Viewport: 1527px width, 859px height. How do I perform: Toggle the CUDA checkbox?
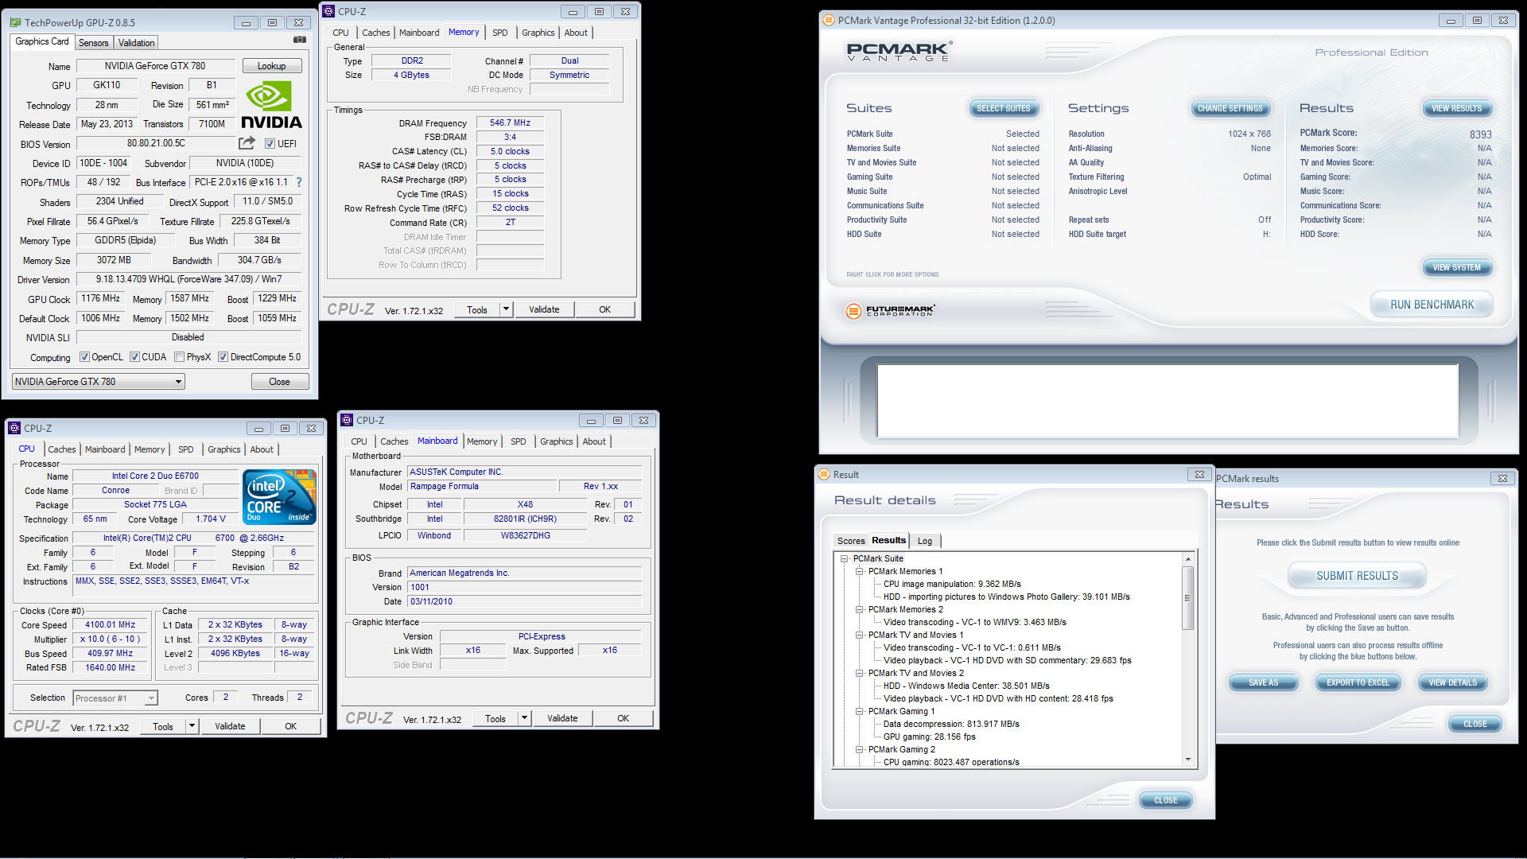click(134, 357)
